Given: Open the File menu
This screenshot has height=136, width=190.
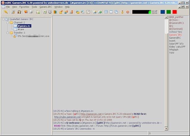Looking at the screenshot, I should 8,7.
